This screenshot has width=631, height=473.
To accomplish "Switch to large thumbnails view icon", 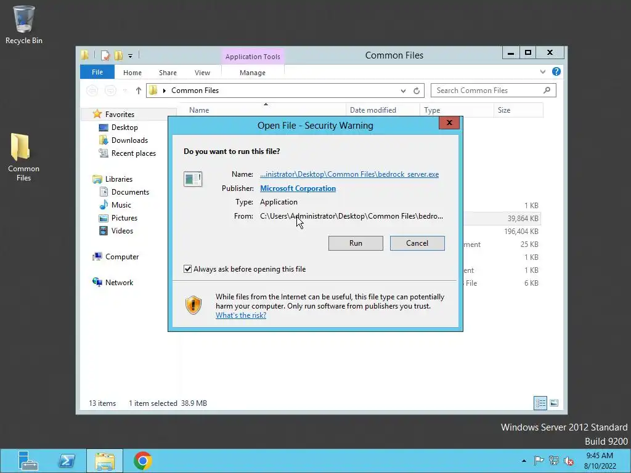I will tap(554, 403).
